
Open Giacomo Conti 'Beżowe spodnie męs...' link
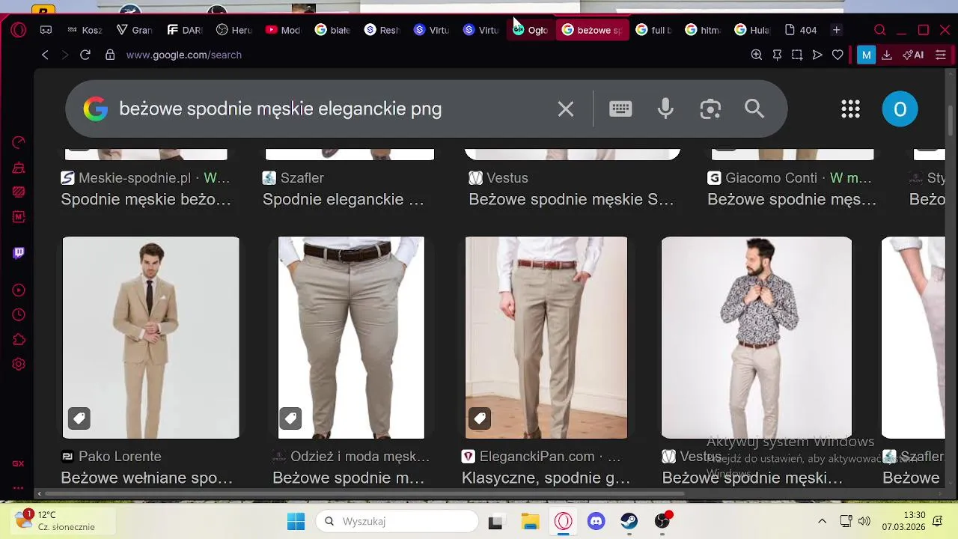click(x=792, y=200)
